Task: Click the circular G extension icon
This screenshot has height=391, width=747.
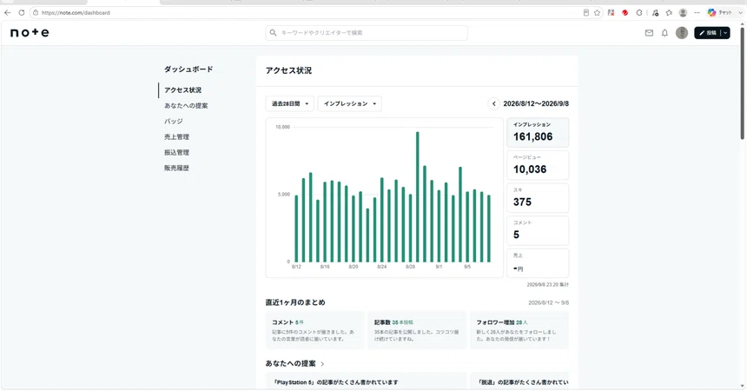Action: (639, 13)
